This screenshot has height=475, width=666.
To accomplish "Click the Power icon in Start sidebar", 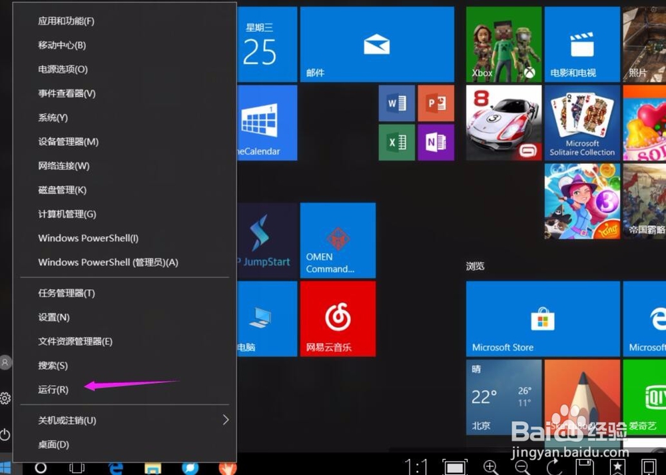I will coord(5,434).
